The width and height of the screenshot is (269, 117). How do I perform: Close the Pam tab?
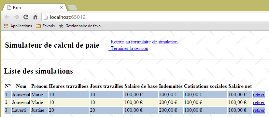tap(62, 7)
